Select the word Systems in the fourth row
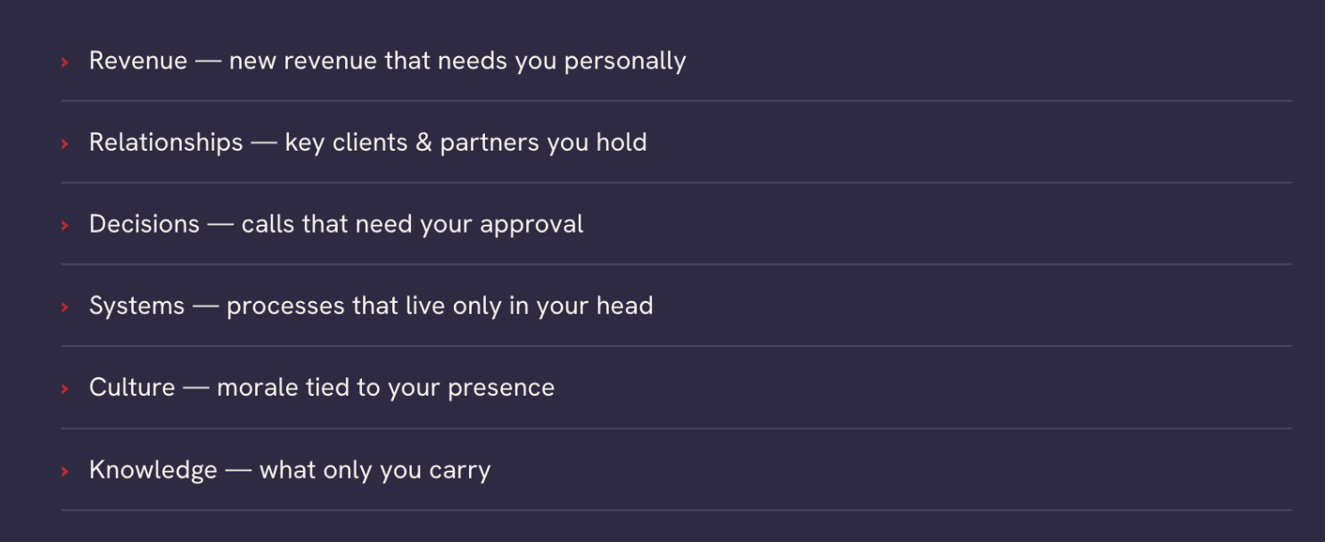This screenshot has width=1325, height=542. 137,306
